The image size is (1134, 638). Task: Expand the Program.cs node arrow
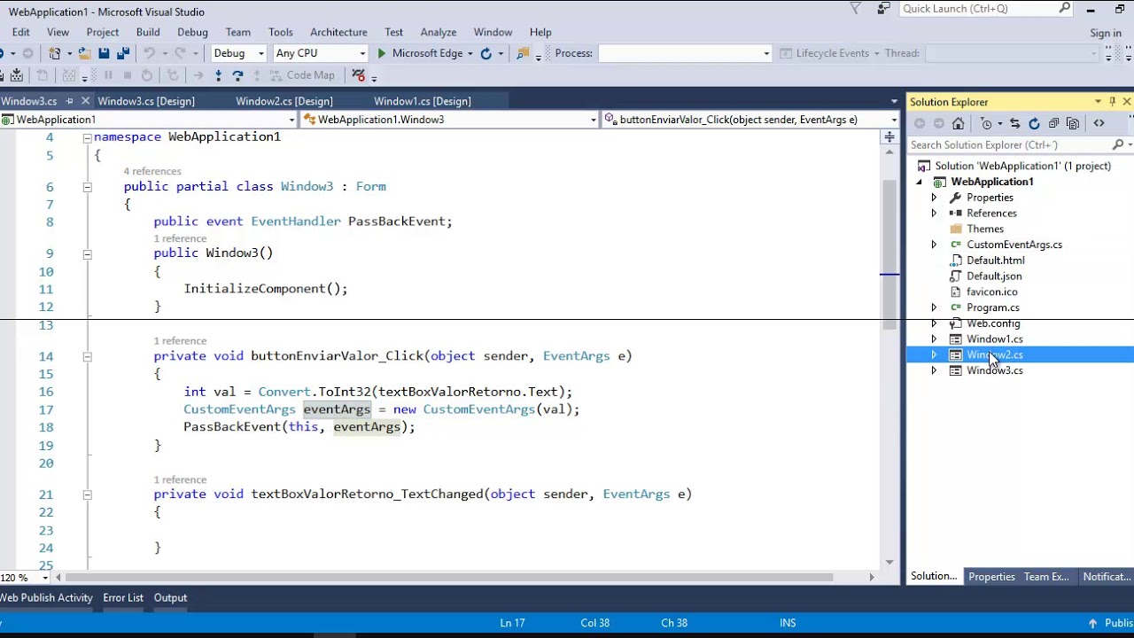[934, 307]
